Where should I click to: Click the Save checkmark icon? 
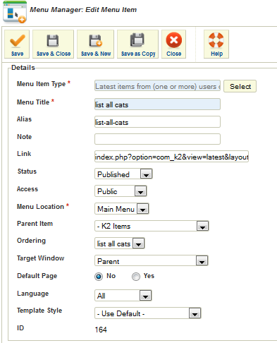point(17,40)
